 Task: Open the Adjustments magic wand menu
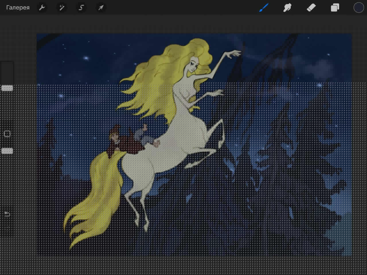pos(62,8)
